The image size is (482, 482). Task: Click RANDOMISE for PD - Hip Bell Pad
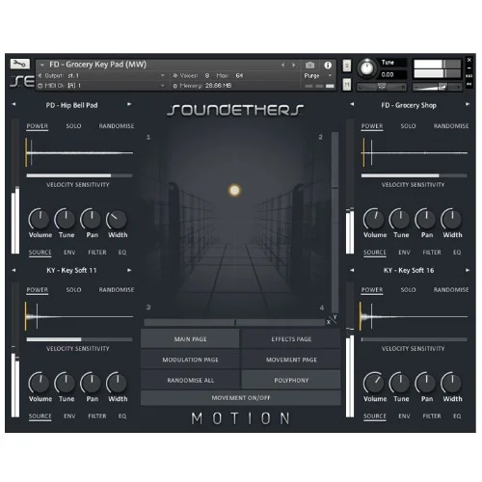117,126
